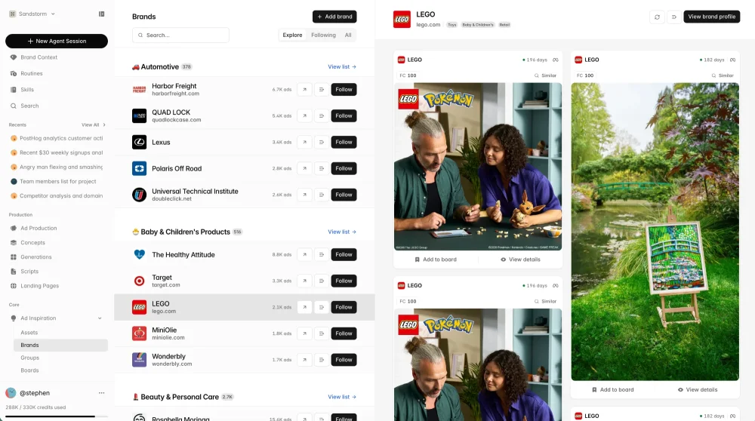Screen dimensions: 755x421
Task: Select Assets under Ad Inspiration
Action: pyautogui.click(x=29, y=333)
